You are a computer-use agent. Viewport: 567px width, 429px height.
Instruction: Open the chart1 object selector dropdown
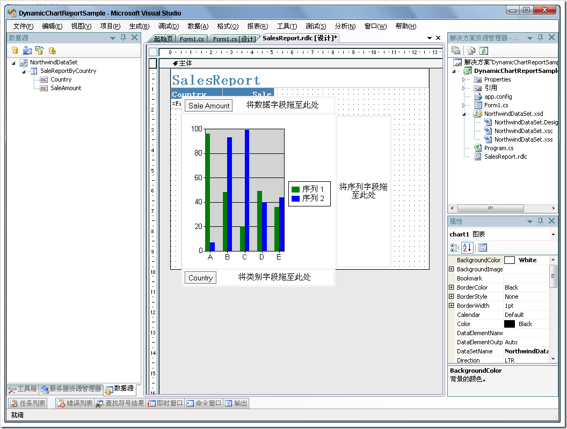[x=553, y=234]
